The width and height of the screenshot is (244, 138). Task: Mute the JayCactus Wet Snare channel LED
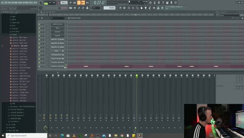(39, 63)
